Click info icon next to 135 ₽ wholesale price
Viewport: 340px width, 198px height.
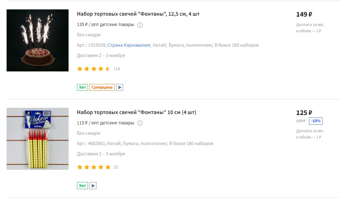click(140, 25)
